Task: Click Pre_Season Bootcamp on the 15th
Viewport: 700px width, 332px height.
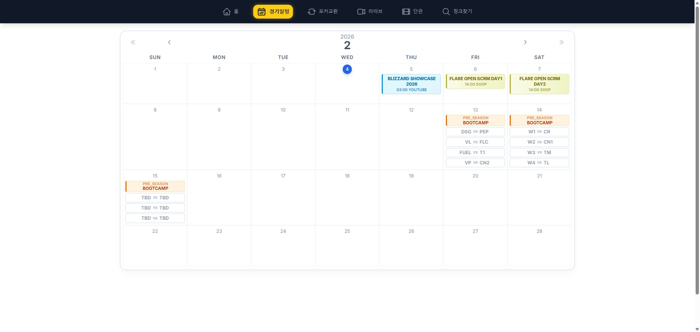Action: [155, 186]
